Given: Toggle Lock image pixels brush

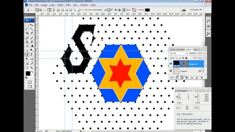Looking at the screenshot, I should [x=180, y=58].
